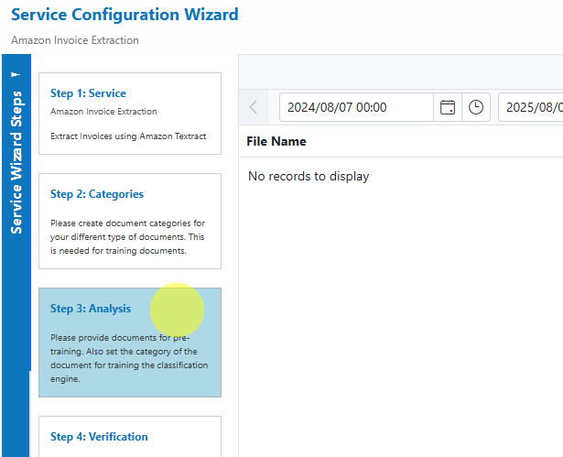Image resolution: width=563 pixels, height=457 pixels.
Task: Click Step 3 description about pre-training documents
Action: click(129, 358)
